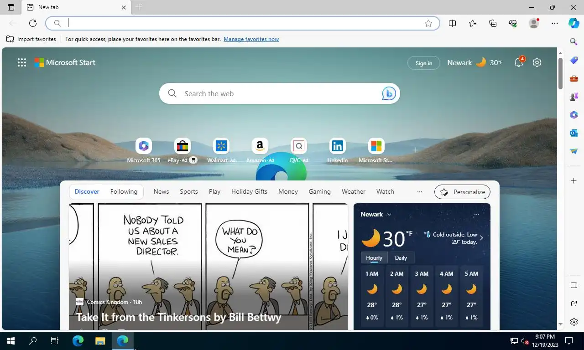Image resolution: width=584 pixels, height=350 pixels.
Task: Open the sidebar Search icon
Action: (x=574, y=42)
